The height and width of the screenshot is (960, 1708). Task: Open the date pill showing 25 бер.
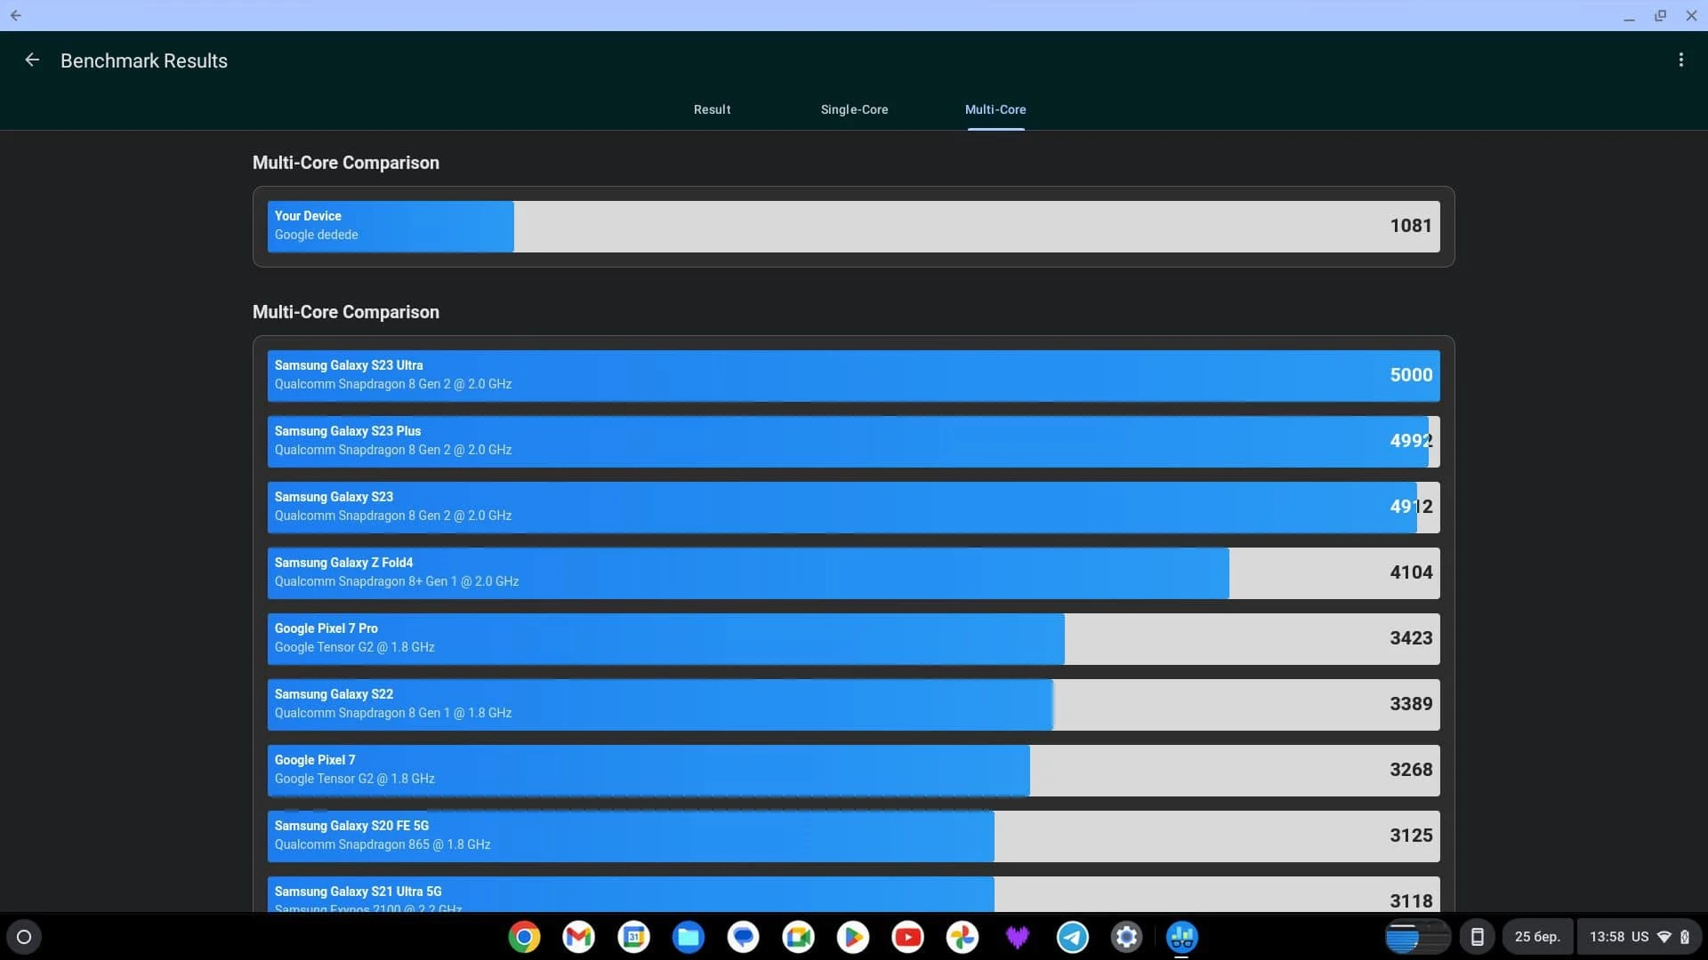(x=1537, y=937)
